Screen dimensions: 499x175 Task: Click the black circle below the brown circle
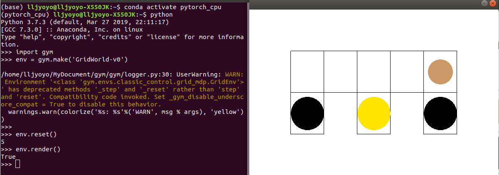[440, 114]
